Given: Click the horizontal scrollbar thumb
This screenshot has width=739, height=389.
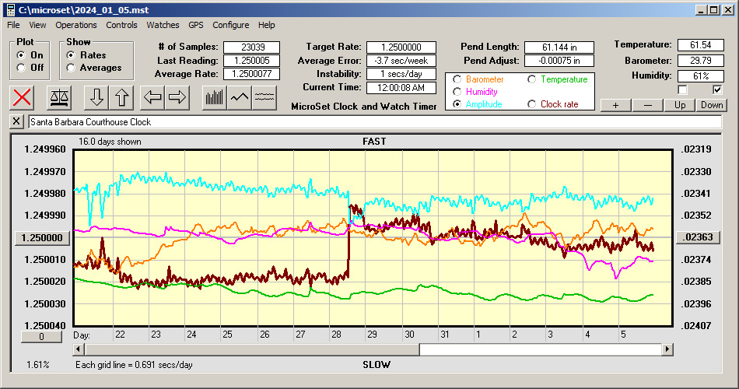Looking at the screenshot, I should pos(252,349).
